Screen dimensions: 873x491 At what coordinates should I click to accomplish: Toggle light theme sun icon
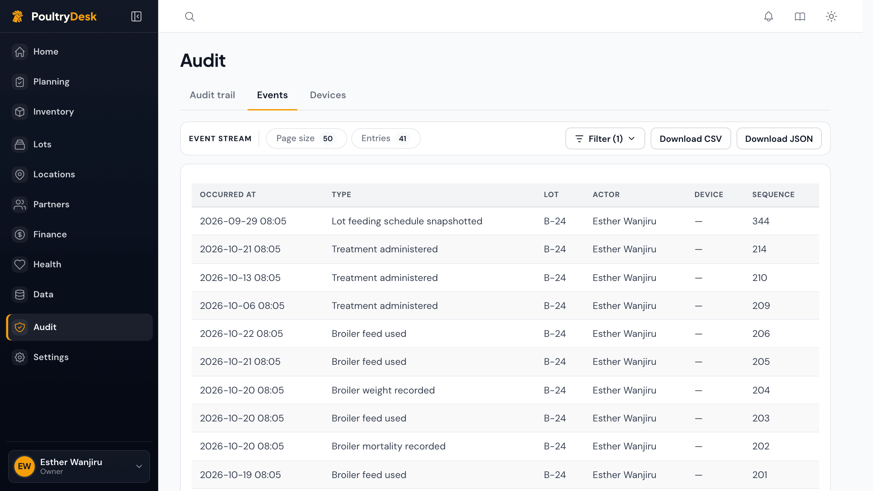click(x=831, y=16)
